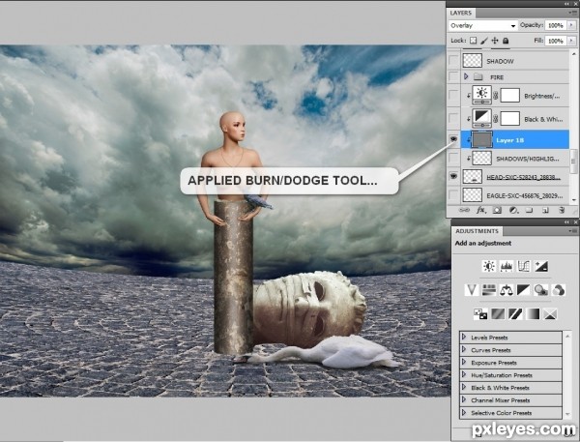Click the Layers panel scroll up arrow
Screen dimensions: 580x442
point(573,54)
